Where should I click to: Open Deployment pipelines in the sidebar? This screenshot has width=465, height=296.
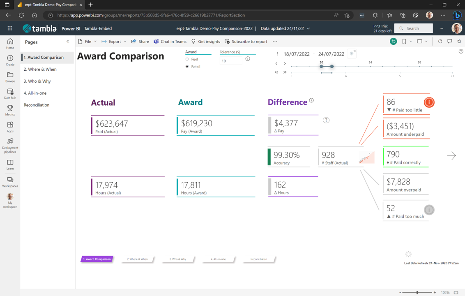(x=10, y=146)
